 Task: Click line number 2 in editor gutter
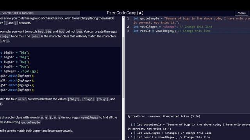click(x=128, y=27)
